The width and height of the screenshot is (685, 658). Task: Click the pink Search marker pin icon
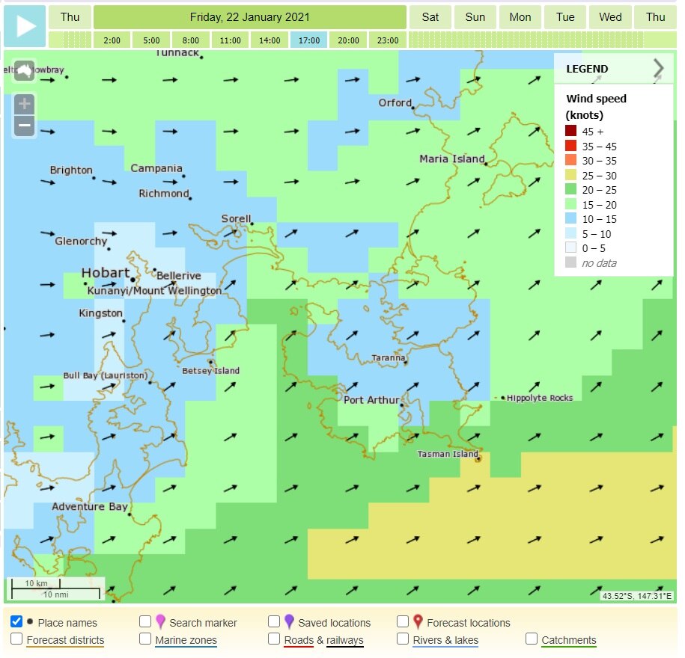point(159,622)
